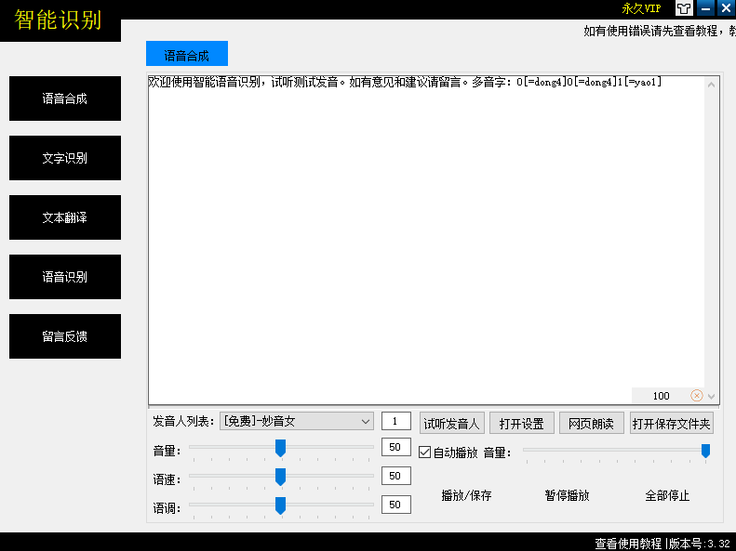Open the 查看使用教程 link

click(628, 544)
